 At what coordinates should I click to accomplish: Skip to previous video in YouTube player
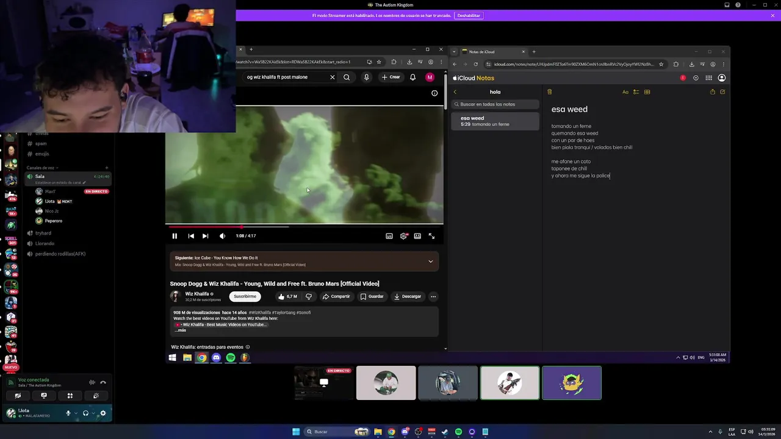[x=191, y=236]
